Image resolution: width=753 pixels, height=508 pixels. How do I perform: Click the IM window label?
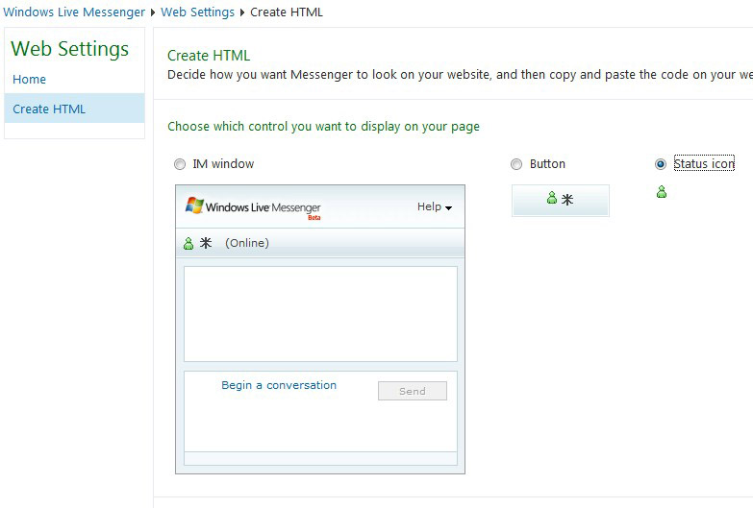(x=223, y=163)
